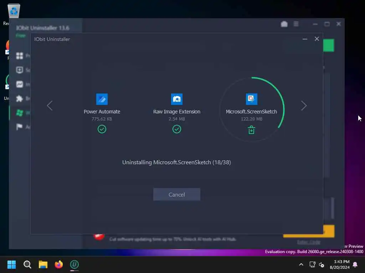Click the 'Uninstalling Microsoft.ScreenSketch (18/38)' status text
This screenshot has height=273, width=365.
pos(176,162)
